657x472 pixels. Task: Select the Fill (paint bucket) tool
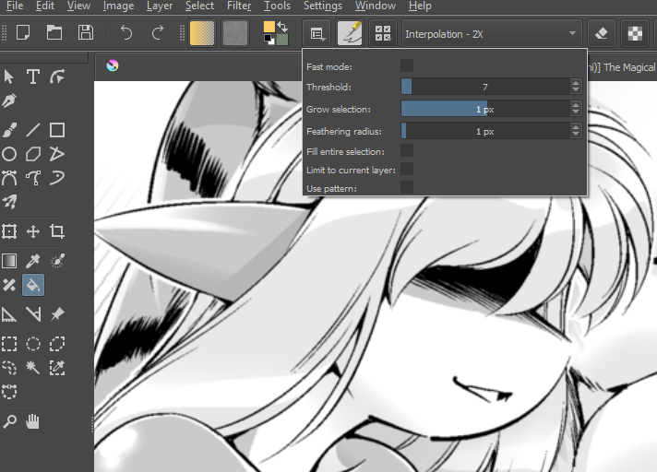click(x=33, y=285)
